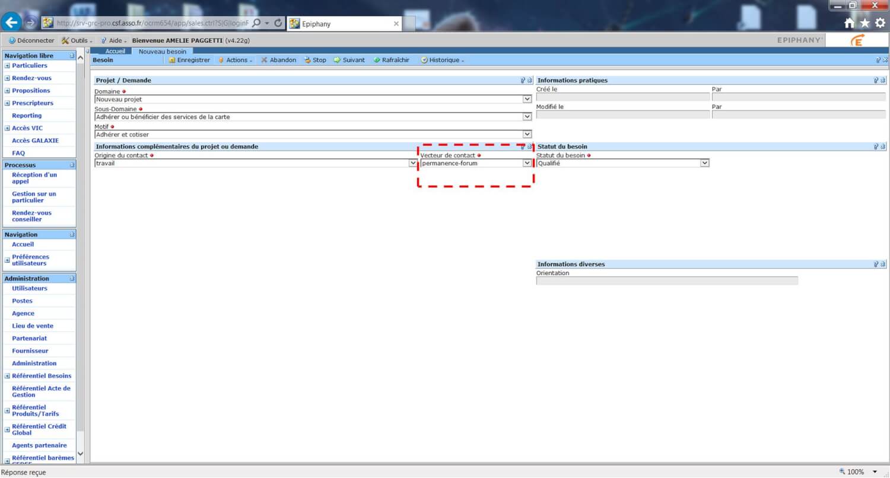
Task: Open help icon in Informations pratiques header
Action: point(876,80)
